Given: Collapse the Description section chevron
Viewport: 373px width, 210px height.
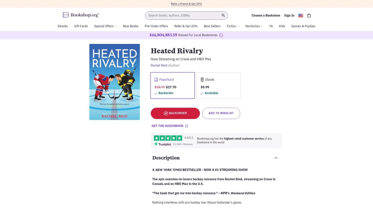Looking at the screenshot, I should tap(276, 158).
